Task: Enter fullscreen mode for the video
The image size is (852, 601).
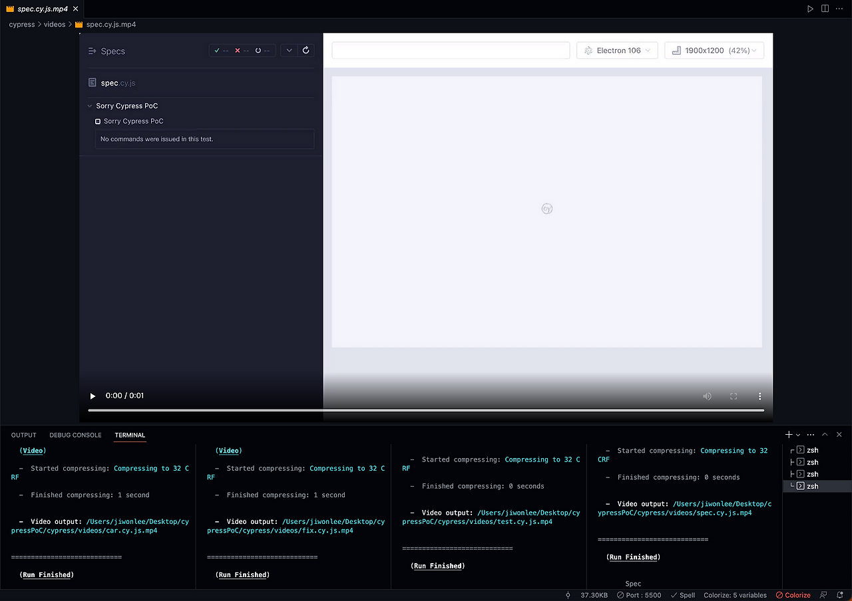Action: [x=734, y=396]
